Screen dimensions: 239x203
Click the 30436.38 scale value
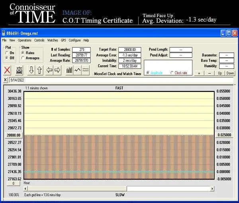(14, 91)
